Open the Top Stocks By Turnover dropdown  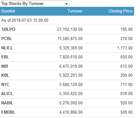(34, 4)
